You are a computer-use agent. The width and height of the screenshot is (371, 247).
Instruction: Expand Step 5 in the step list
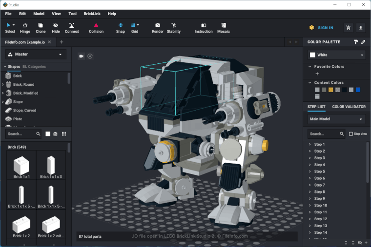coord(310,171)
